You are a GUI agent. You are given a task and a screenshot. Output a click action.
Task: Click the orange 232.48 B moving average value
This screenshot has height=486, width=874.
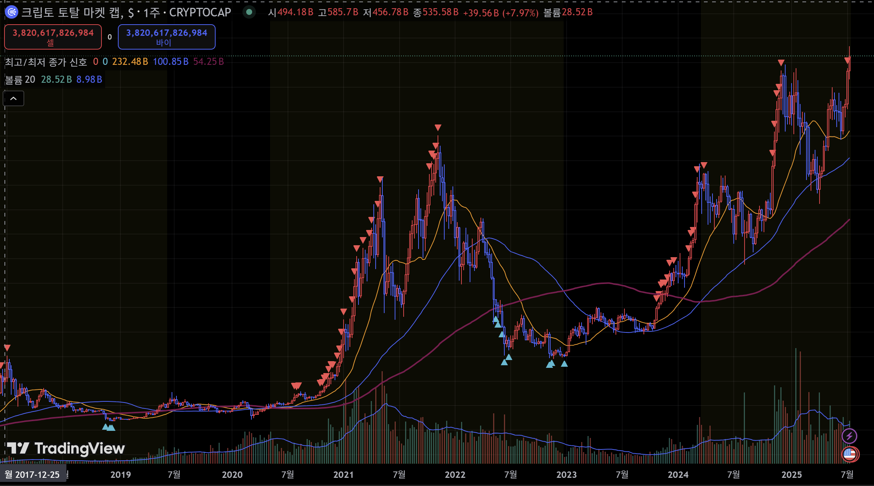130,62
